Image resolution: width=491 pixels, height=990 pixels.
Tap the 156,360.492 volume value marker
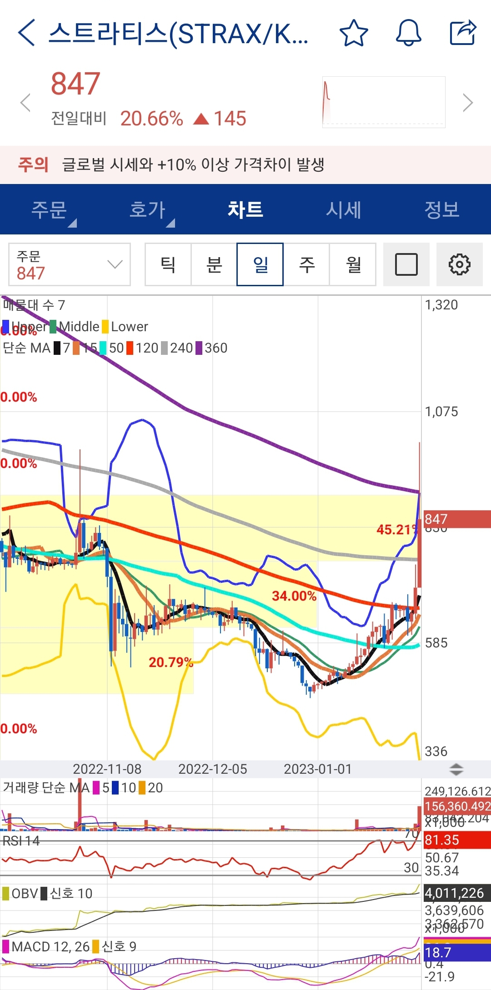(456, 806)
